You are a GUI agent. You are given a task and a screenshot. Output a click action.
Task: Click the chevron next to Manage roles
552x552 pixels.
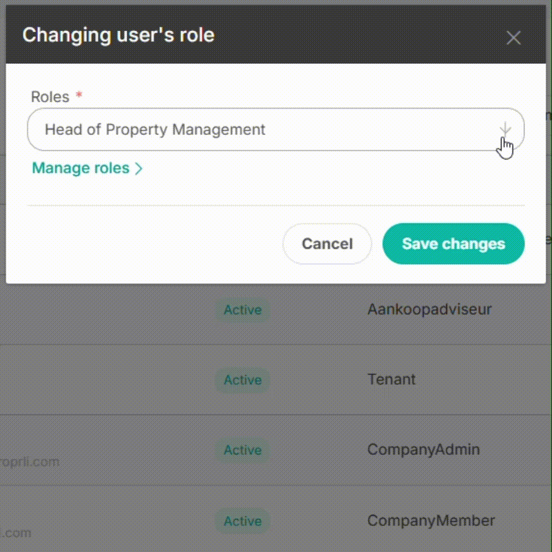(x=139, y=169)
